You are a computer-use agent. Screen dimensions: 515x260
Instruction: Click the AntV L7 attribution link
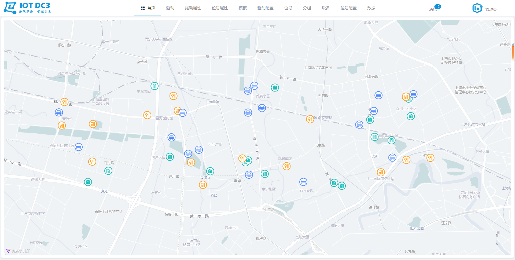tap(18, 251)
